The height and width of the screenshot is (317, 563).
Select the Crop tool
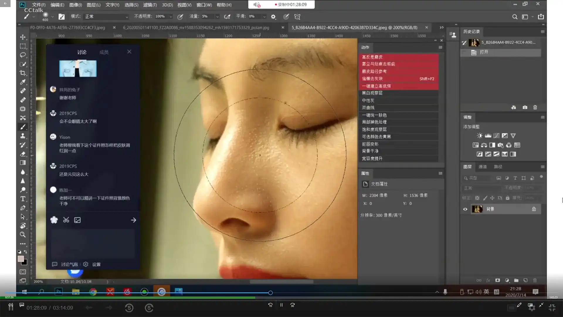23,73
